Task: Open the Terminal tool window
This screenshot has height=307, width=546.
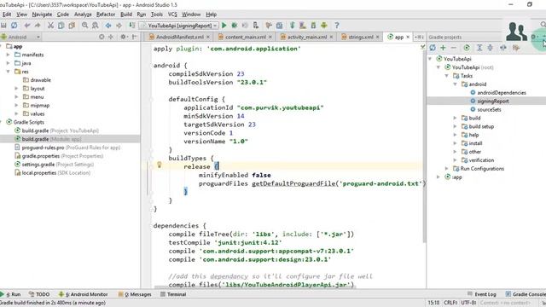Action: [173, 294]
